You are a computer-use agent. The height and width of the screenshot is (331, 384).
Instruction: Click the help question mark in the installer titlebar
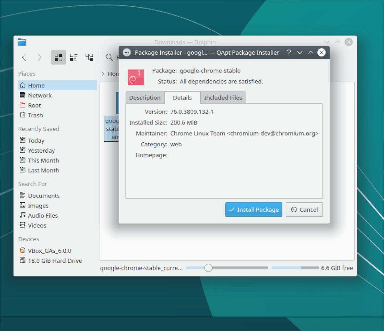point(289,53)
